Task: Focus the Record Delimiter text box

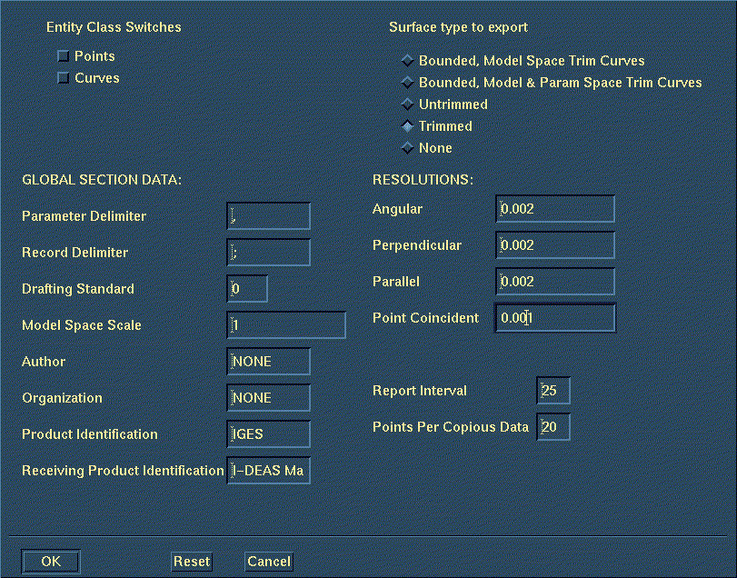Action: pyautogui.click(x=269, y=253)
